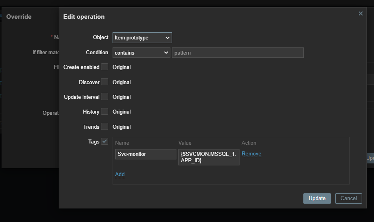Uncheck the Tags checkbox
Viewport: 374px width, 222px height.
105,141
